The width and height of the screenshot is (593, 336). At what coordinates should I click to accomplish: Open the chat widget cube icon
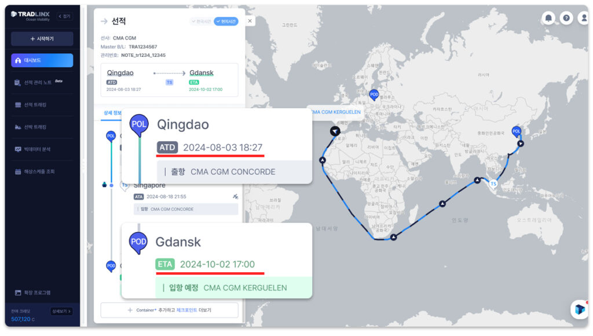coord(579,309)
